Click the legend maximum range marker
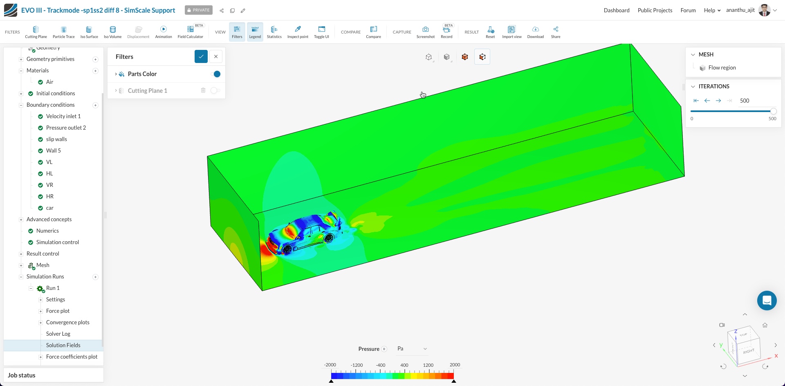 click(454, 381)
